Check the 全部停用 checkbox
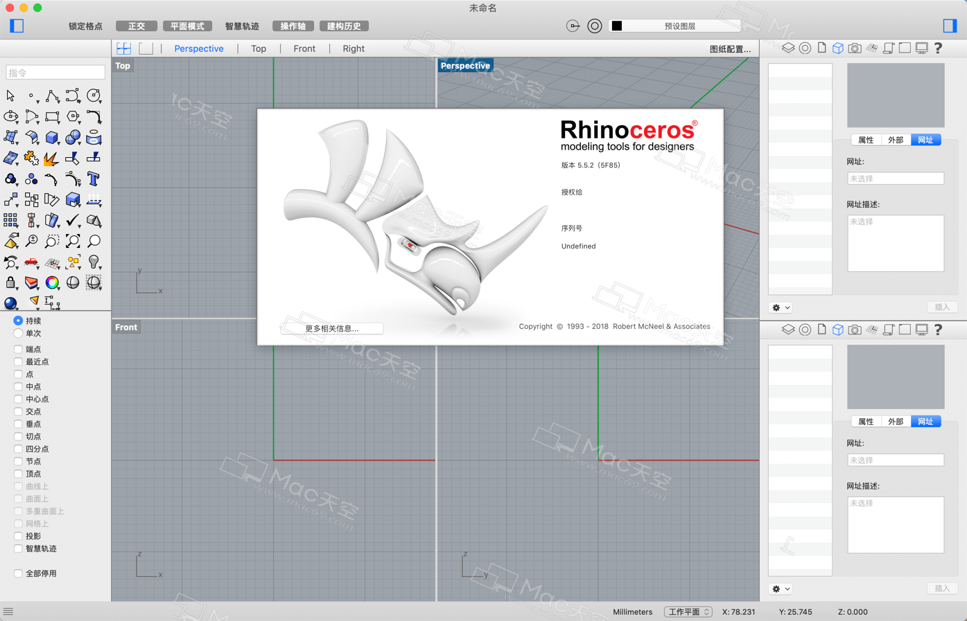967x621 pixels. 18,574
